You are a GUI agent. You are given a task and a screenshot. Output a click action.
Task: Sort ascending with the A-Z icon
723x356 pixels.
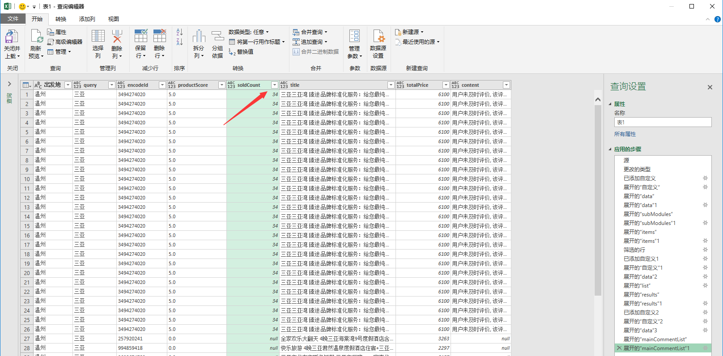pos(179,32)
